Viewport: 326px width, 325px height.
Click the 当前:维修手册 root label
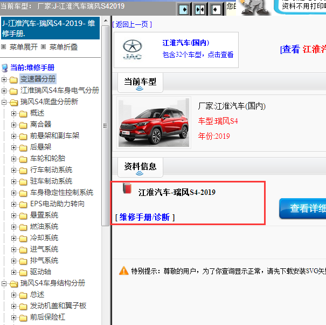(32, 67)
